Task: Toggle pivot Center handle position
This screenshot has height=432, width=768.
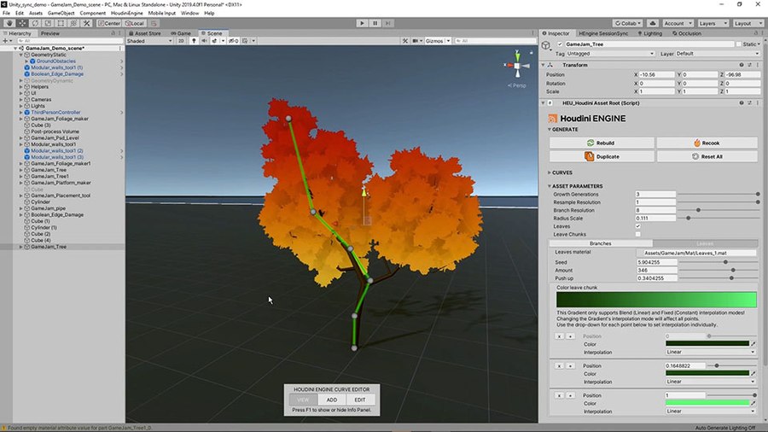Action: (108, 23)
